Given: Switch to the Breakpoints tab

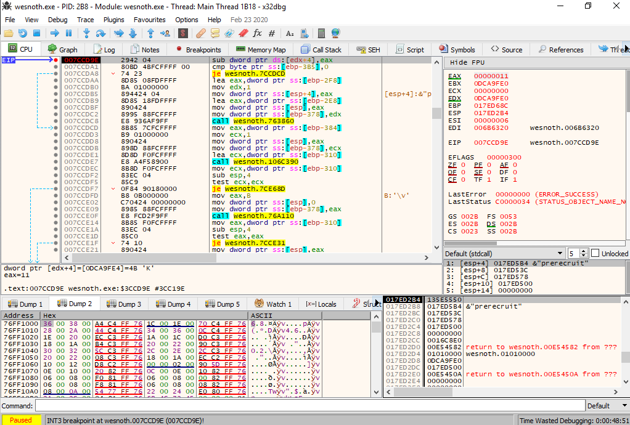Looking at the screenshot, I should pos(198,50).
